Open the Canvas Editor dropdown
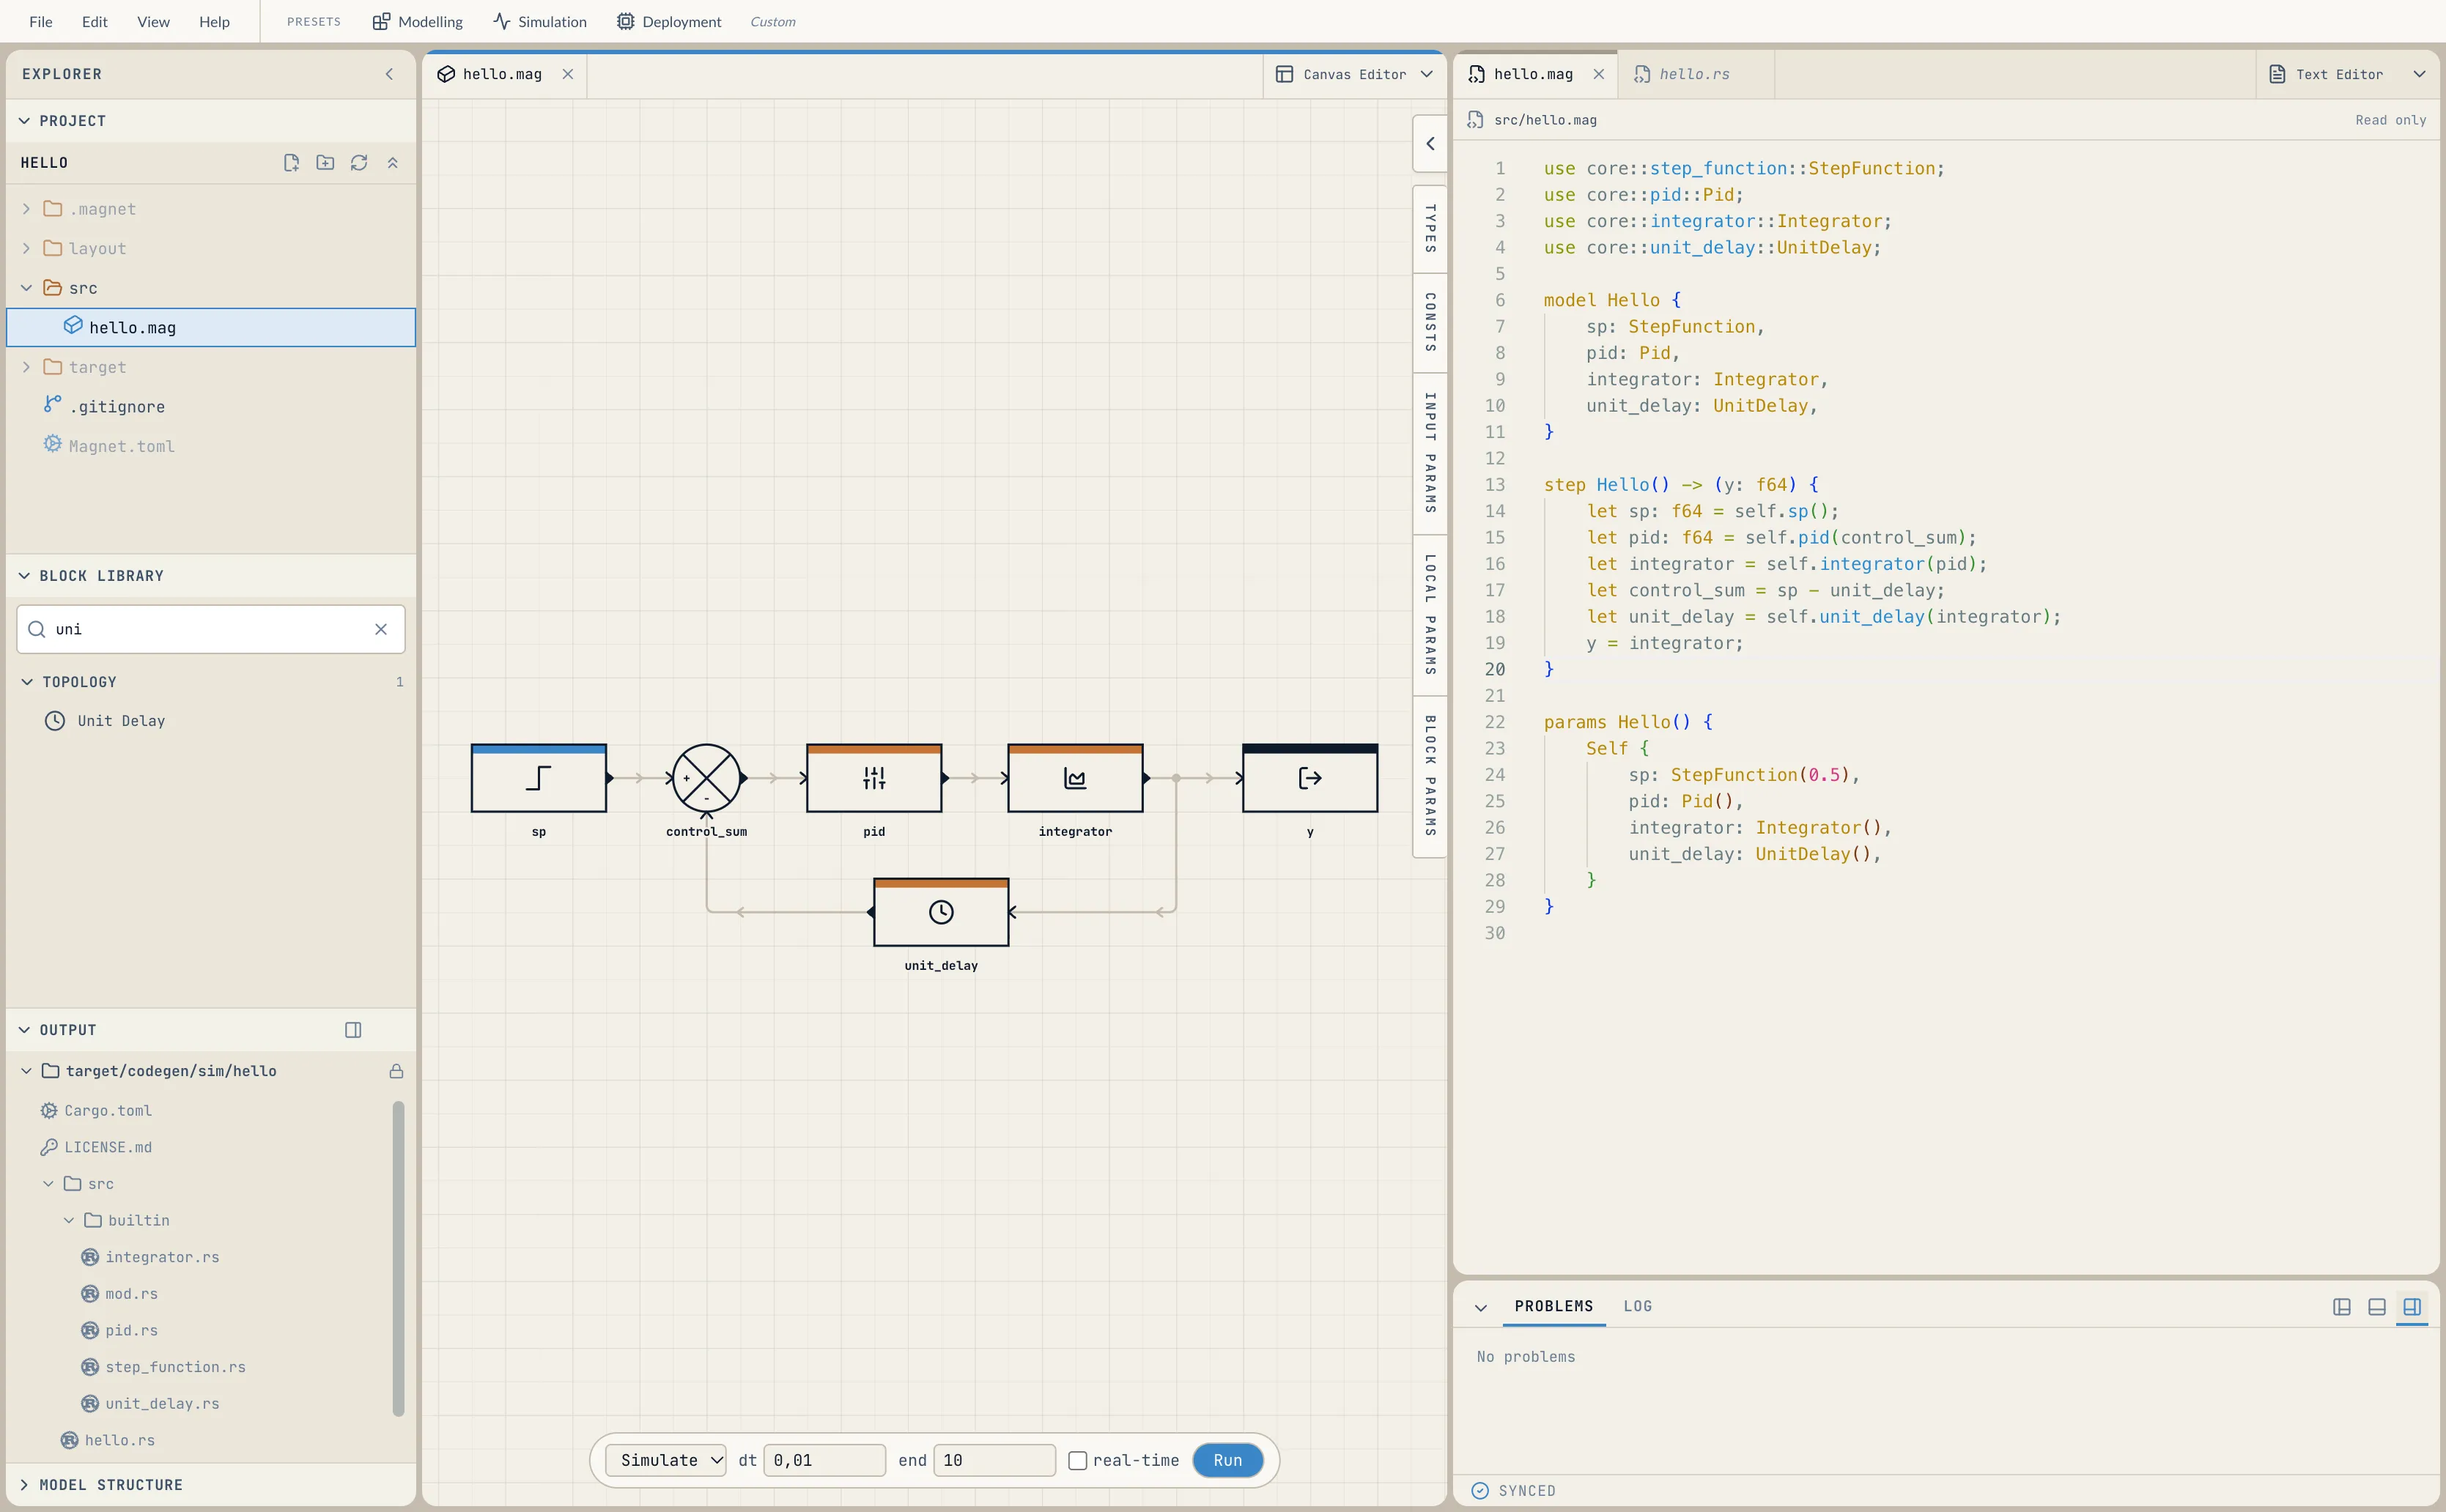This screenshot has width=2446, height=1512. click(x=1355, y=74)
